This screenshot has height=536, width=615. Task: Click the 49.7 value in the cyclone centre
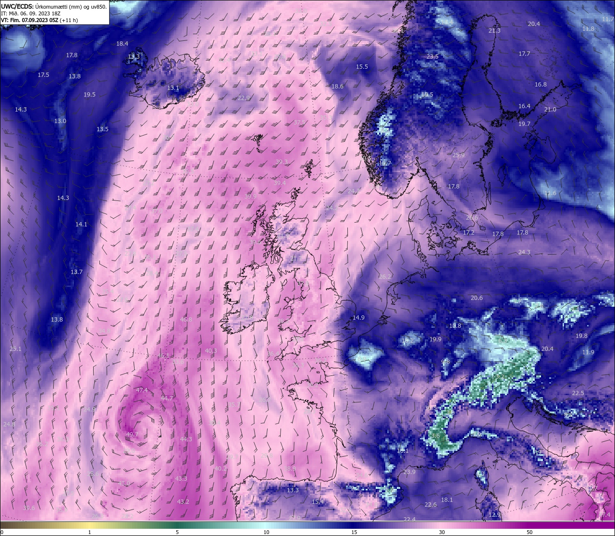point(132,434)
